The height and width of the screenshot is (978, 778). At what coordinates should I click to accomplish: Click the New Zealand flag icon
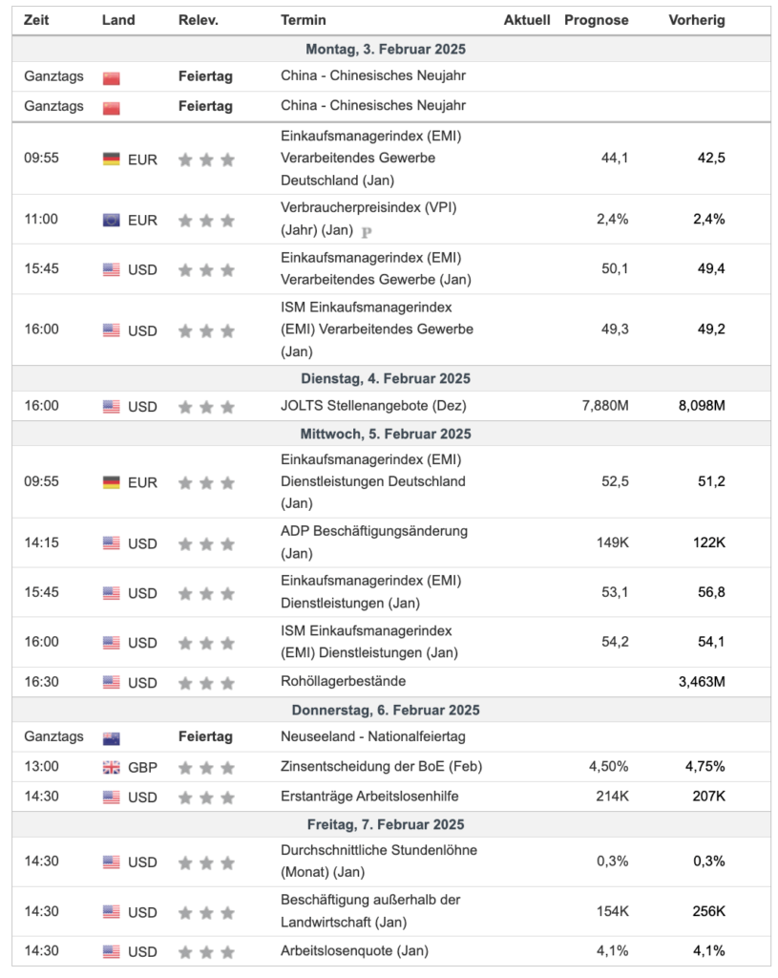112,737
